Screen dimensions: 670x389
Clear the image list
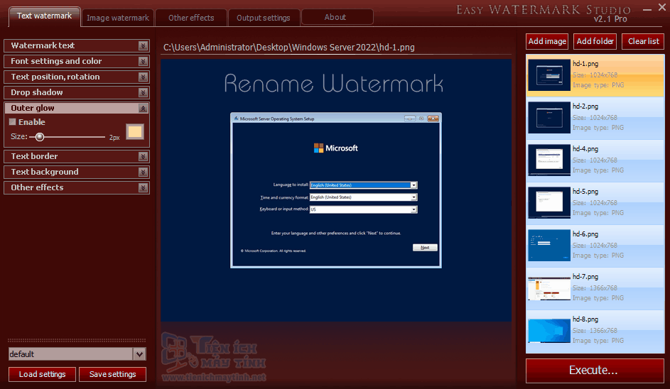[643, 41]
